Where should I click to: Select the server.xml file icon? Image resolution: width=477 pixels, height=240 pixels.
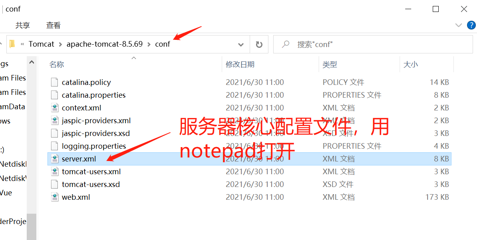pos(55,159)
